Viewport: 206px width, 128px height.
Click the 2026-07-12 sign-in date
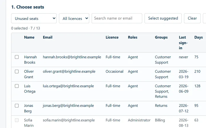tap(184, 108)
